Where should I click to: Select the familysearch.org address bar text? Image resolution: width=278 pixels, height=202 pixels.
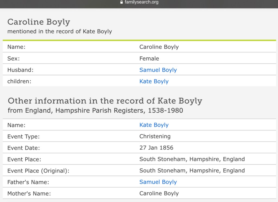(x=141, y=2)
